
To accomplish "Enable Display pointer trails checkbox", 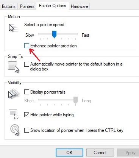I will coord(27,92).
